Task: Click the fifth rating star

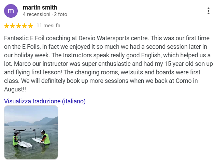Action: (x=30, y=26)
